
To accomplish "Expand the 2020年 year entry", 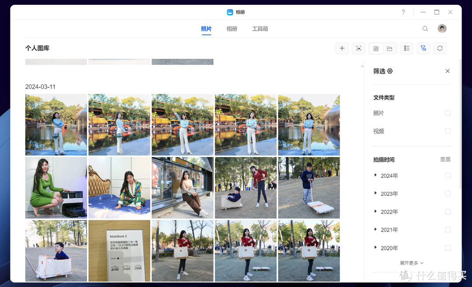I will tap(376, 248).
